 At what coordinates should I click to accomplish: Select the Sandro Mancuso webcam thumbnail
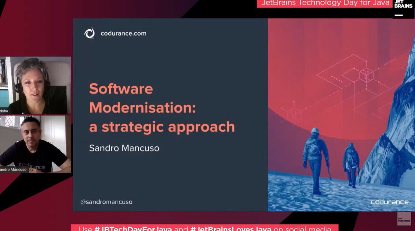(35, 144)
